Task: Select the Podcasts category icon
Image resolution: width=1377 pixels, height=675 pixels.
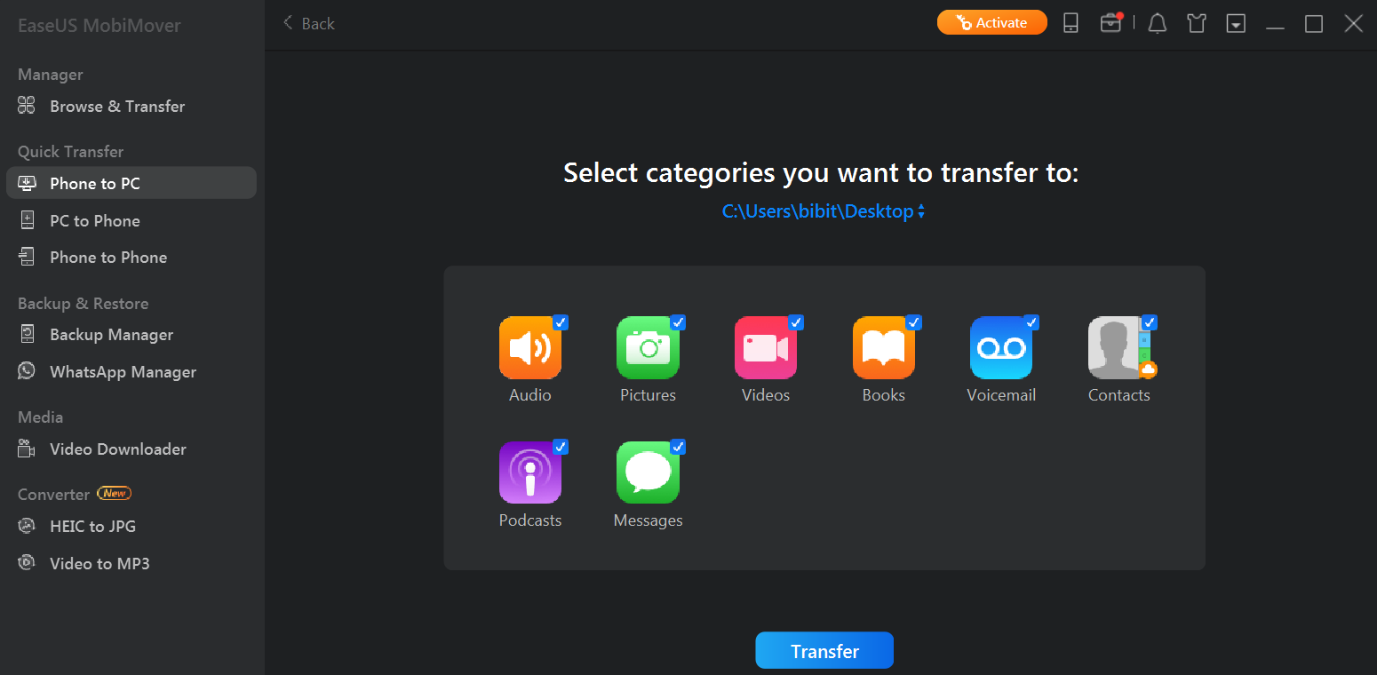Action: (530, 473)
